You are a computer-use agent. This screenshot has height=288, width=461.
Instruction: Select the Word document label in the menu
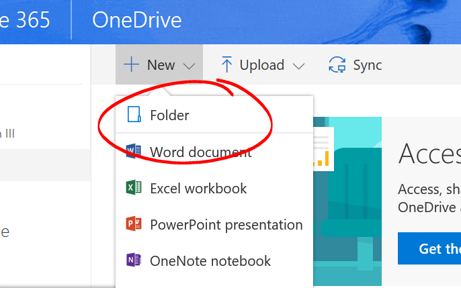pos(200,152)
